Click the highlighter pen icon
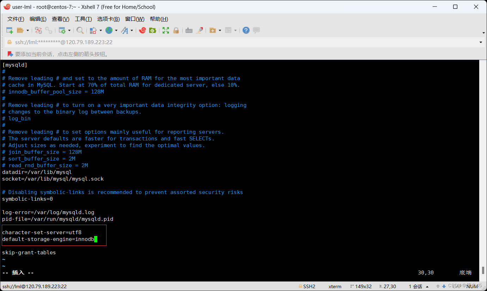 pyautogui.click(x=200, y=30)
